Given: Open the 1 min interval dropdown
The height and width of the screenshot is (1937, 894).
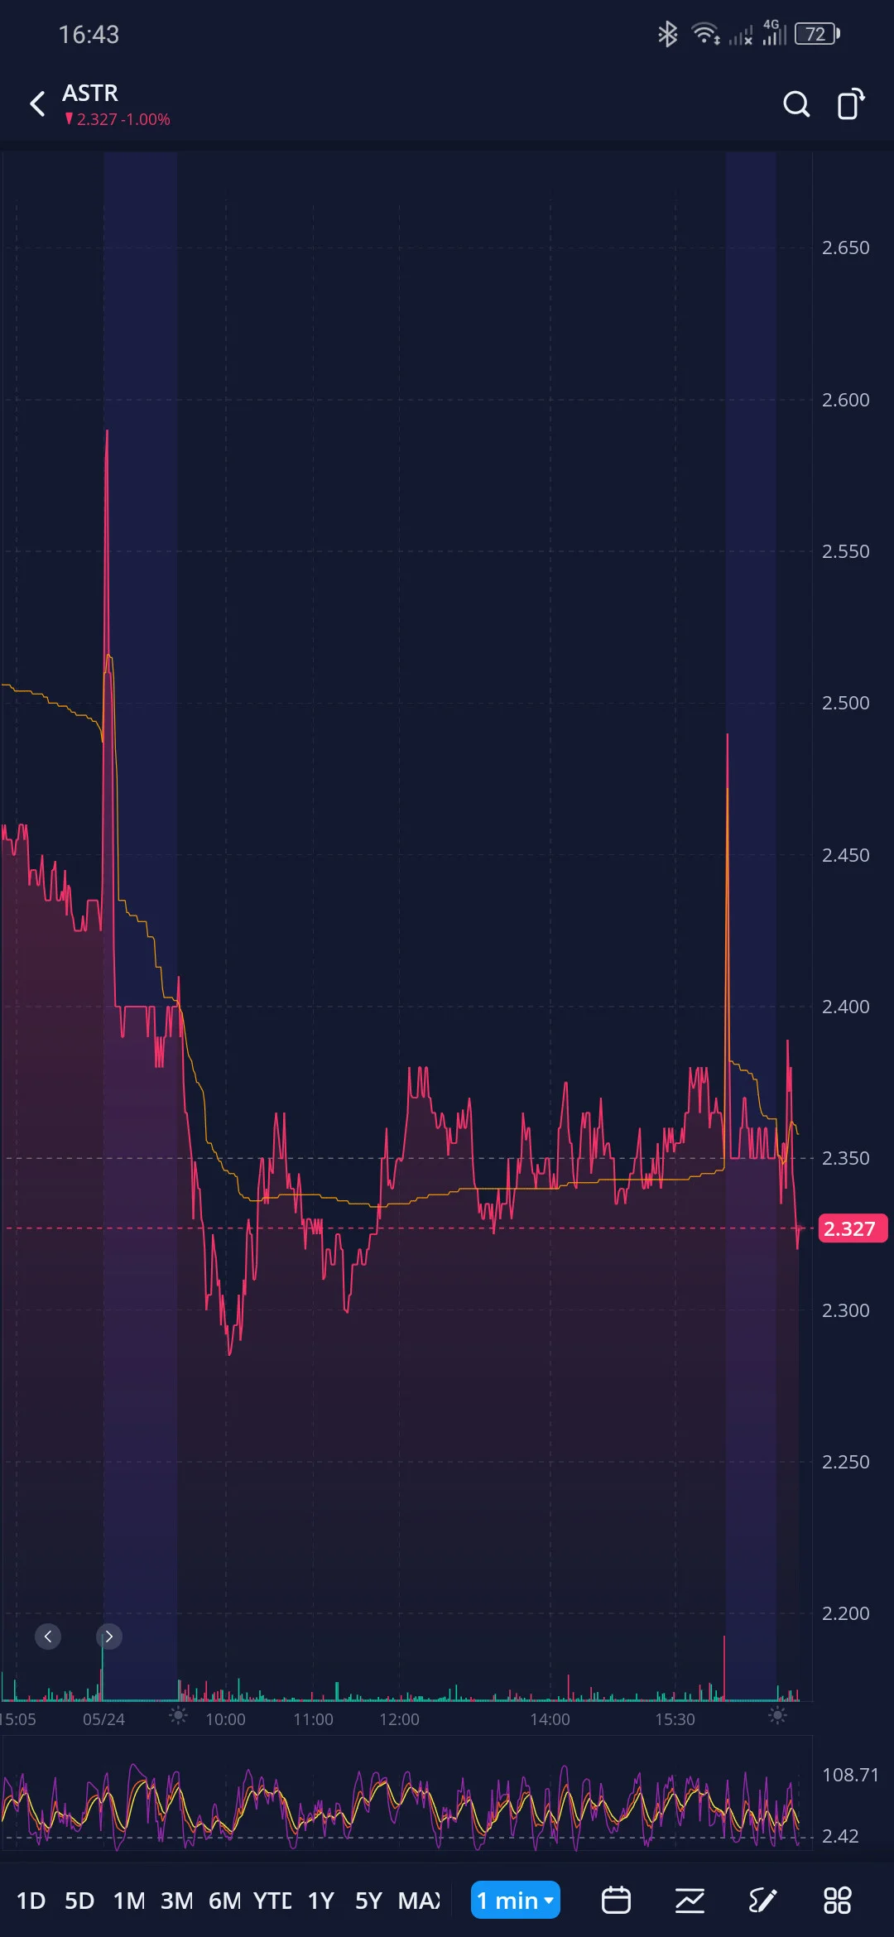Looking at the screenshot, I should tap(516, 1900).
